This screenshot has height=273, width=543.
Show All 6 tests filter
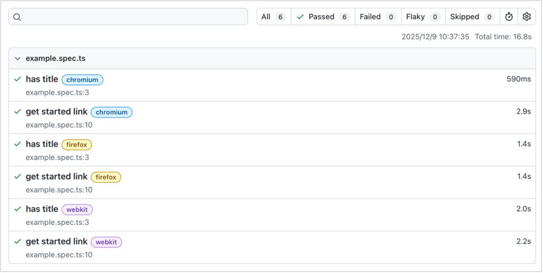(x=274, y=17)
